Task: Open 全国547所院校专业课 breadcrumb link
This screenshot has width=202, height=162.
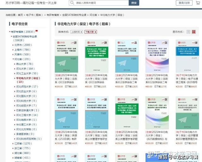Action: point(74,15)
